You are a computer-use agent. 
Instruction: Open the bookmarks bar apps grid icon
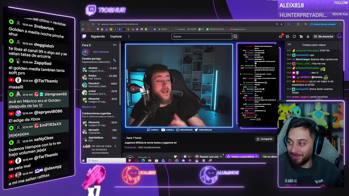[x=83, y=29]
